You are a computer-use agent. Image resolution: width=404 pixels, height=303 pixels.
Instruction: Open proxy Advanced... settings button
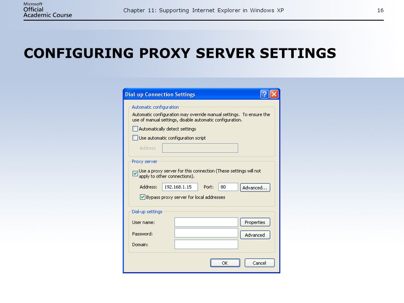(x=255, y=188)
